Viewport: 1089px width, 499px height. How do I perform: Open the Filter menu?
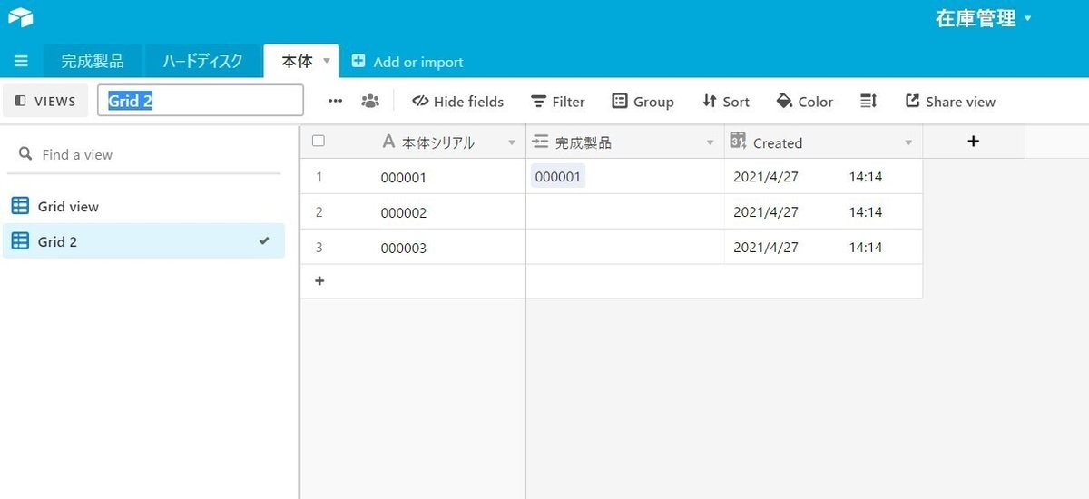click(x=558, y=102)
